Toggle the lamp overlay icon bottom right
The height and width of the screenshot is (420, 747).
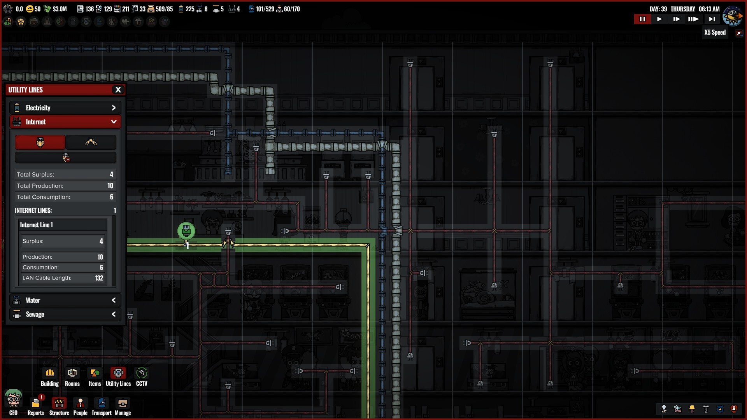click(x=691, y=409)
